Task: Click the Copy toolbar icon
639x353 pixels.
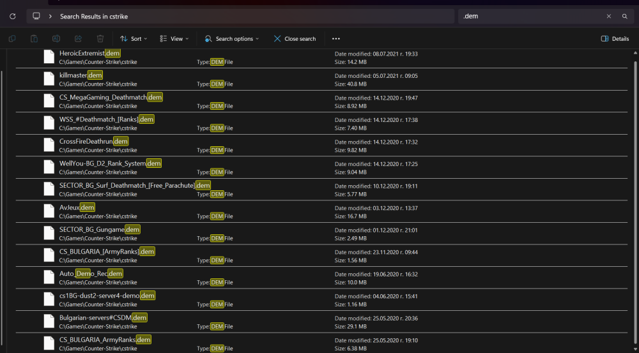Action: (12, 39)
